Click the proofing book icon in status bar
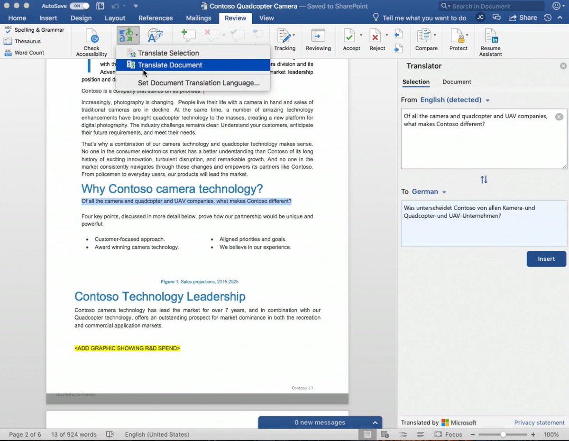This screenshot has height=441, width=569. (x=110, y=434)
